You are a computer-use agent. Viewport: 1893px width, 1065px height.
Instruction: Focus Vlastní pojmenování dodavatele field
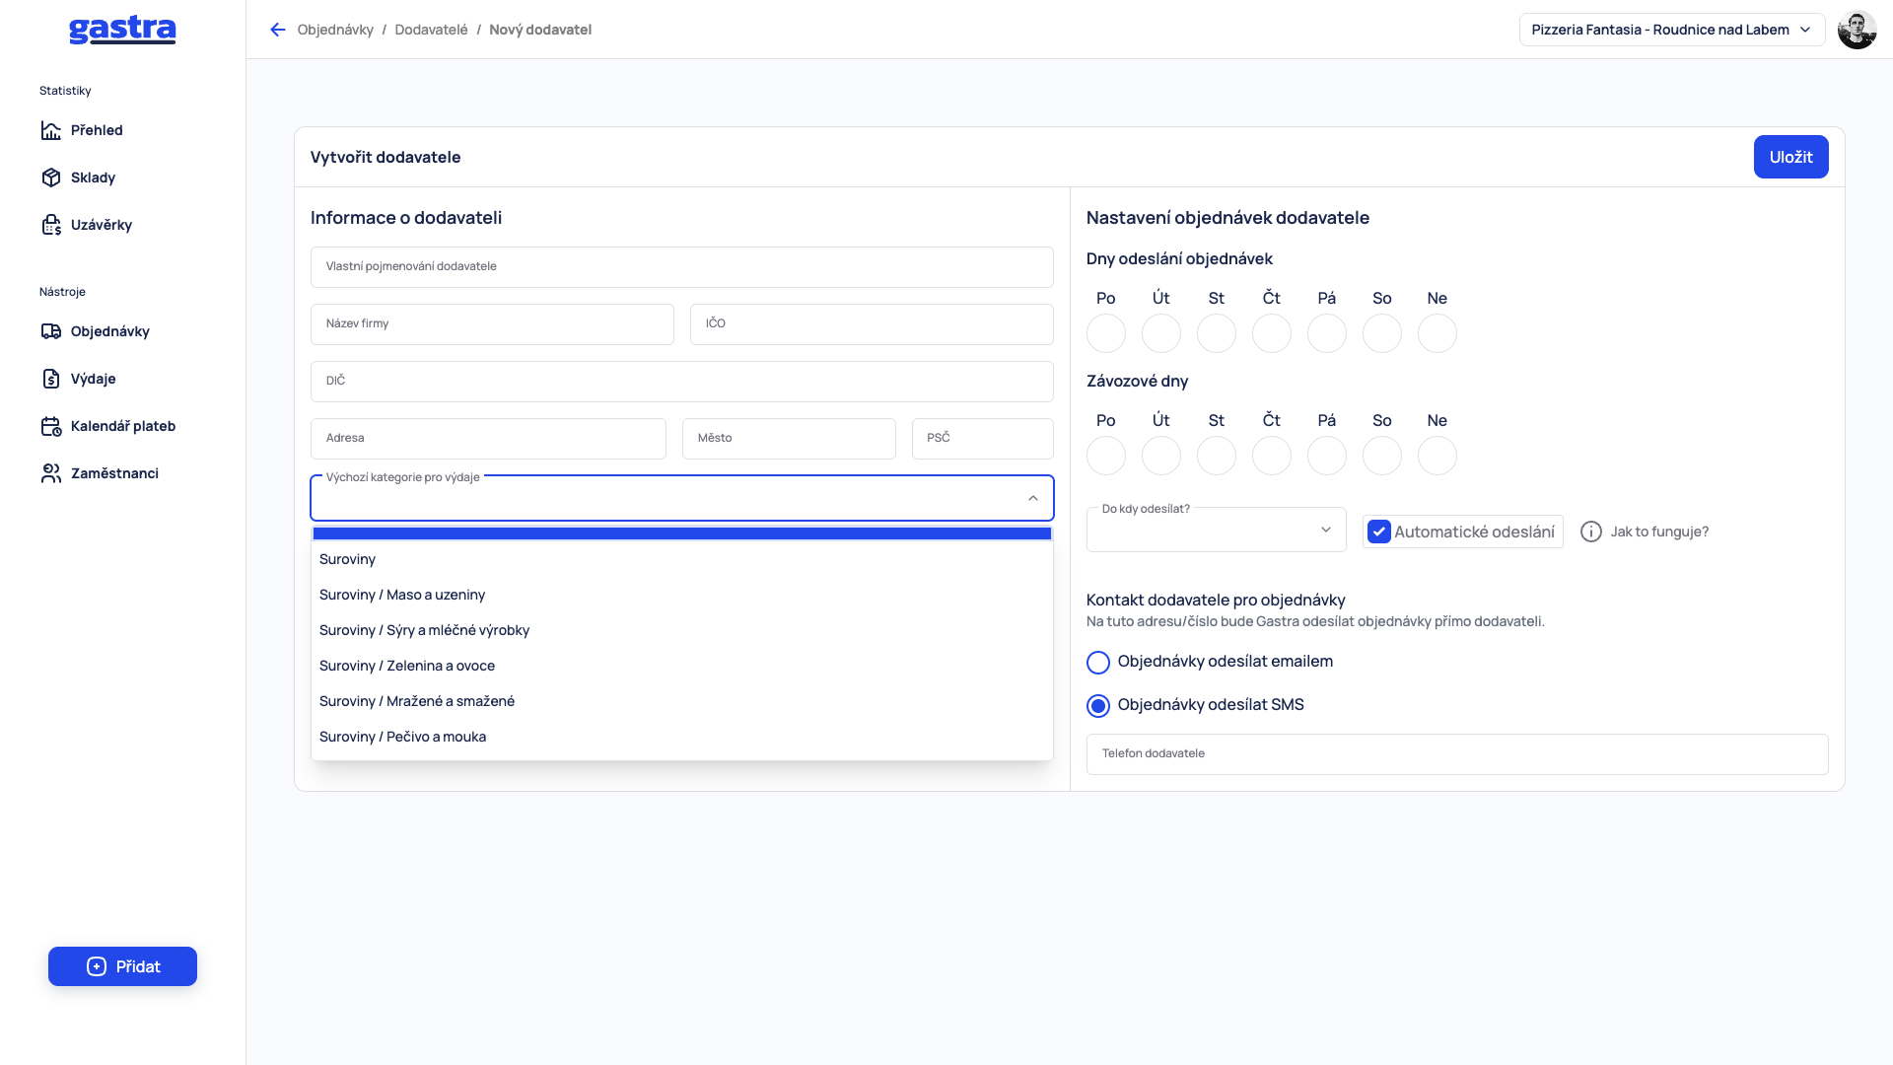682,267
